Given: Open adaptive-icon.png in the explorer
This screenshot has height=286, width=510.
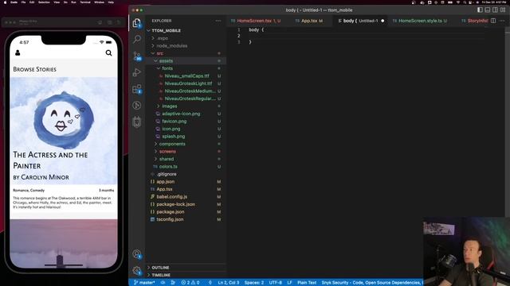Looking at the screenshot, I should pos(186,114).
